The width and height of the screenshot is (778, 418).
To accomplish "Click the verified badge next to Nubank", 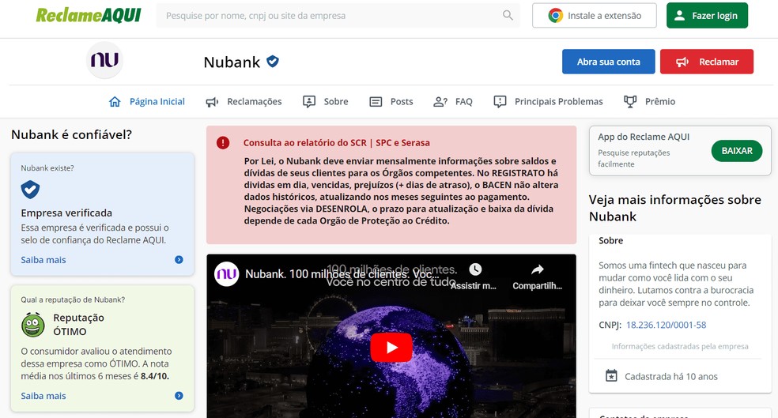I will 273,62.
